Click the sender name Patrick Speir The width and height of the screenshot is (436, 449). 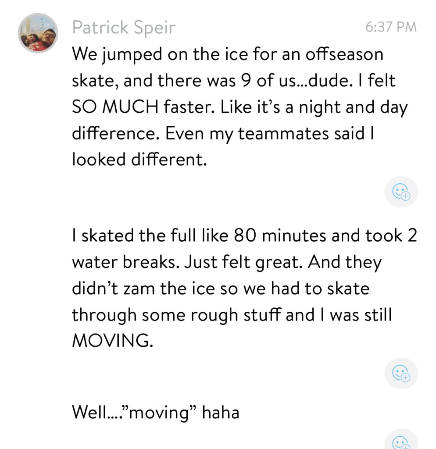tap(124, 28)
